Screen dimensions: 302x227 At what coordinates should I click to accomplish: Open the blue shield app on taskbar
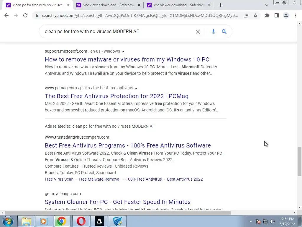pyautogui.click(x=118, y=221)
